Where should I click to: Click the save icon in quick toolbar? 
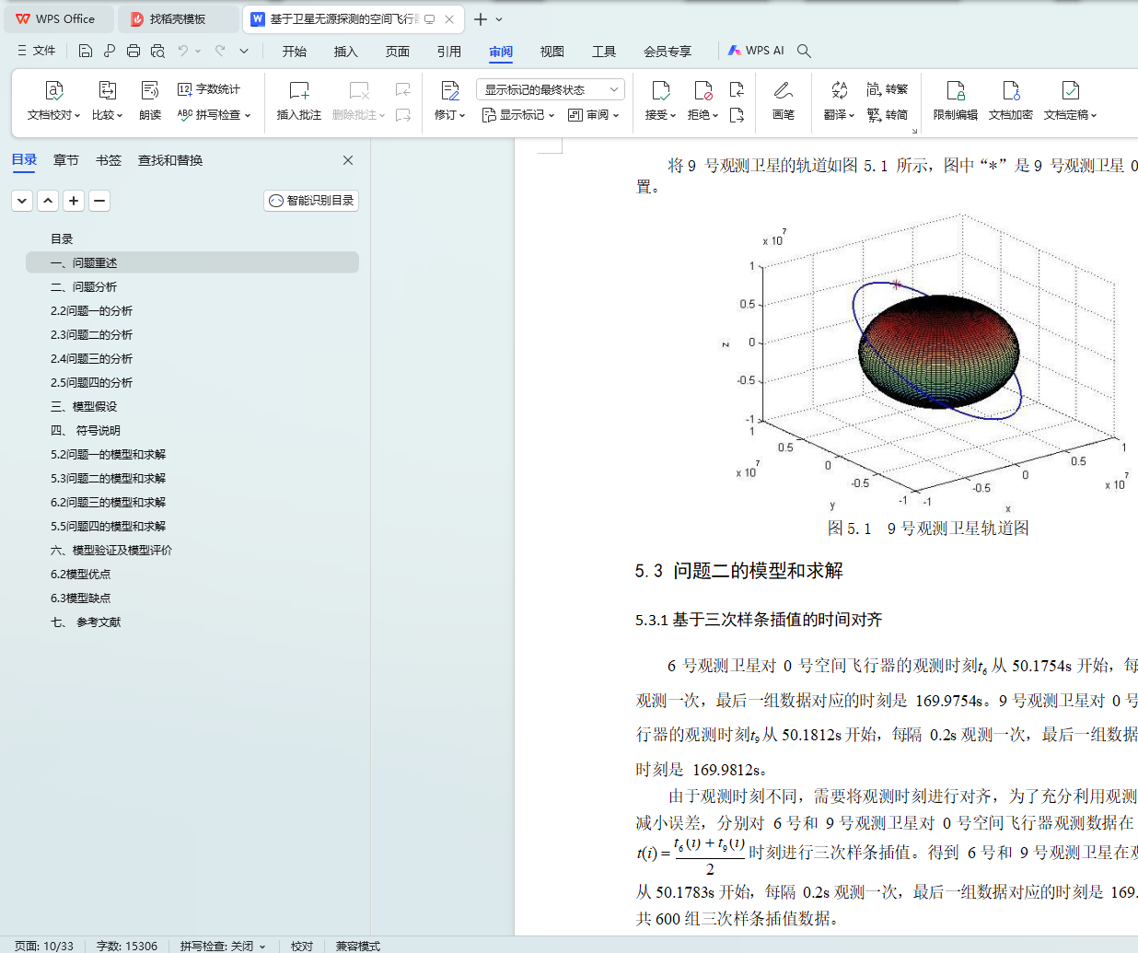click(x=85, y=51)
